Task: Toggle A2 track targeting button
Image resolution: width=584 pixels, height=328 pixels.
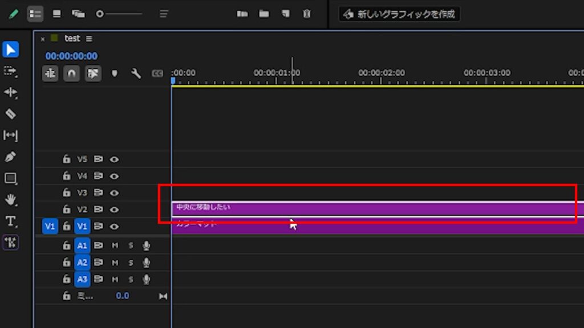Action: click(82, 263)
